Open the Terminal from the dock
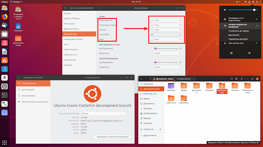 coord(5,95)
